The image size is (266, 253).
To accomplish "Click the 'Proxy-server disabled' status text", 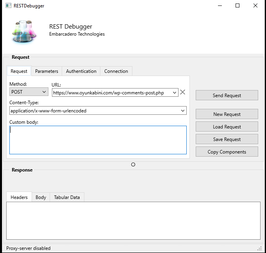I will coord(29,248).
